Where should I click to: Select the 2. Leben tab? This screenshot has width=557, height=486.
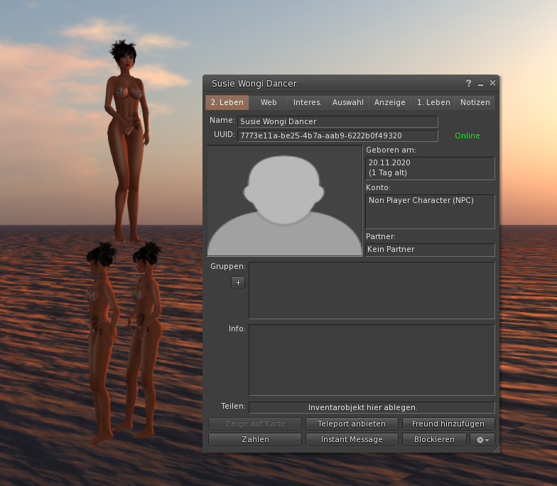click(227, 102)
